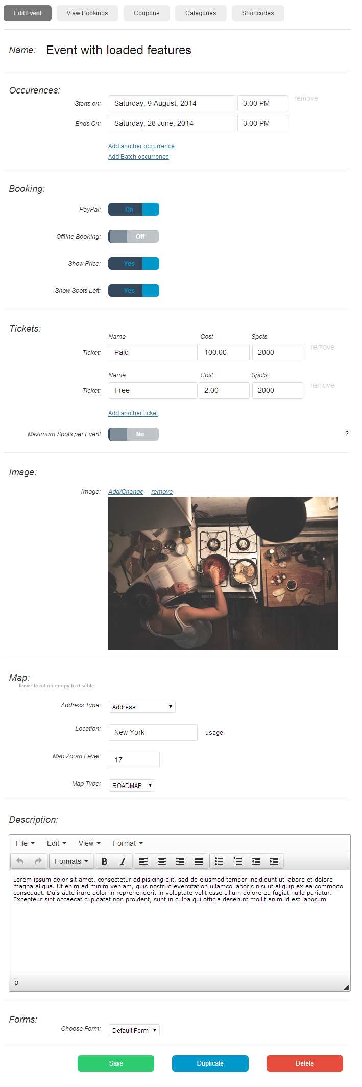The height and width of the screenshot is (1087, 362).
Task: Toggle Maximum Spots per Event switch
Action: click(x=134, y=434)
